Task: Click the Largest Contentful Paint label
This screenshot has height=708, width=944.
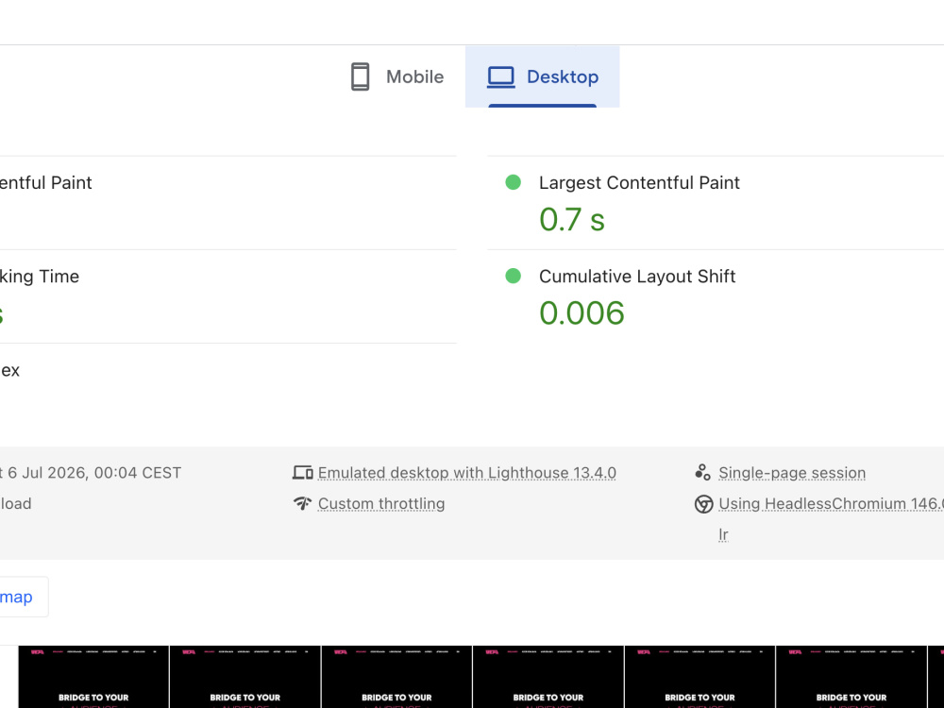Action: pyautogui.click(x=639, y=182)
